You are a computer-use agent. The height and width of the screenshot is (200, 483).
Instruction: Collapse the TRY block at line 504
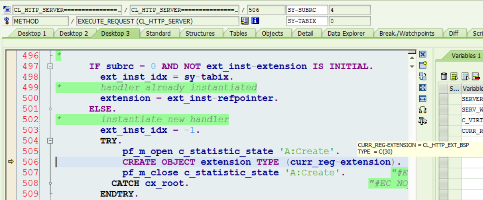point(50,141)
